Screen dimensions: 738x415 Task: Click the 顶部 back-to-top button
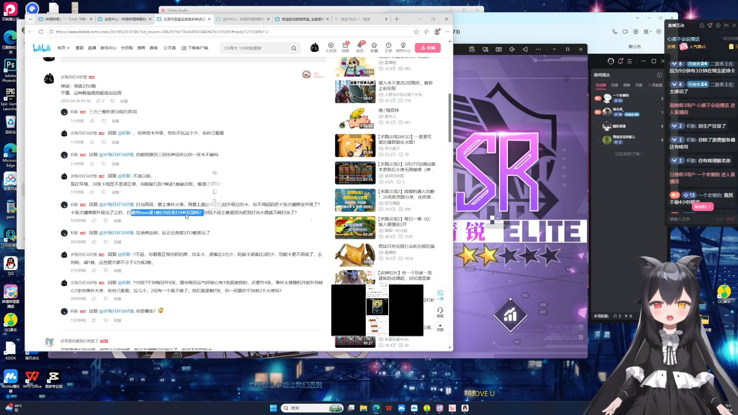tap(440, 328)
